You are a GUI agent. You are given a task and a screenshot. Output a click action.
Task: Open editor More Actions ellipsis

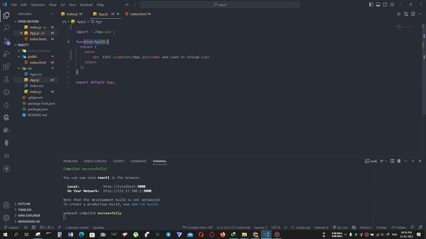420,14
